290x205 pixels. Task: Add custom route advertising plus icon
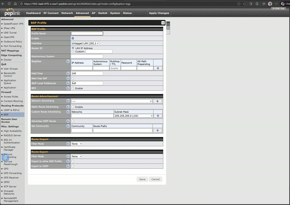[158, 116]
